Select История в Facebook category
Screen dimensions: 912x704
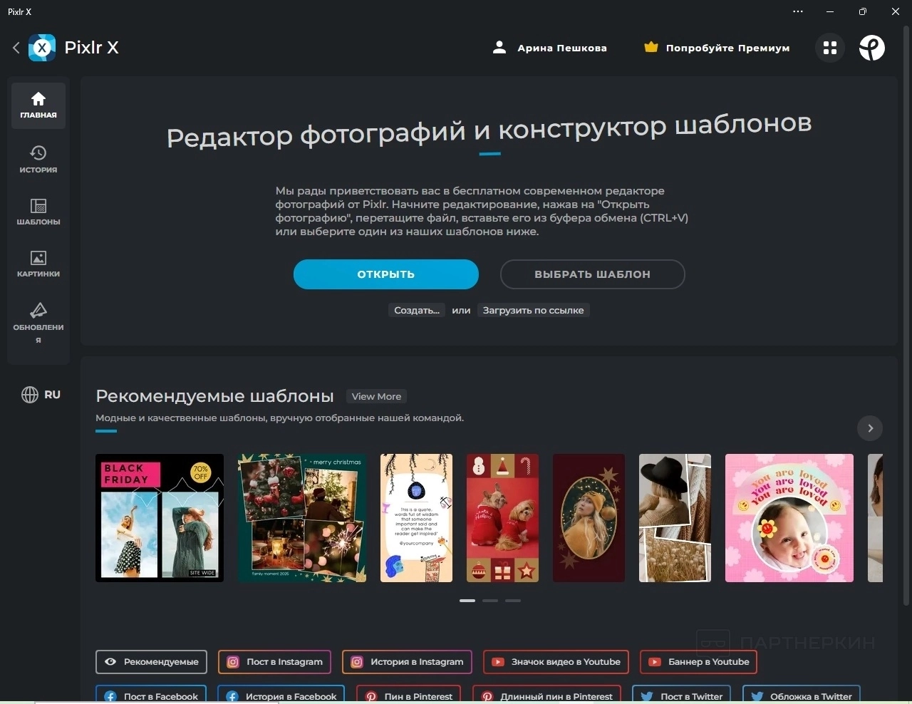coord(281,695)
